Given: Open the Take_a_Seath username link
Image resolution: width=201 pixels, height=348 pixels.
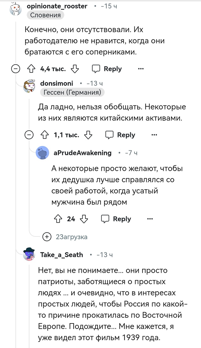Looking at the screenshot, I should [x=61, y=255].
